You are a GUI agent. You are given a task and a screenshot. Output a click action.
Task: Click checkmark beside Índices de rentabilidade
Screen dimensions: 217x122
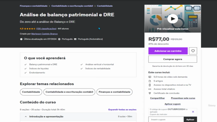(81, 68)
